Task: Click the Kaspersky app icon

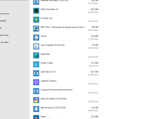Action: (36, 55)
